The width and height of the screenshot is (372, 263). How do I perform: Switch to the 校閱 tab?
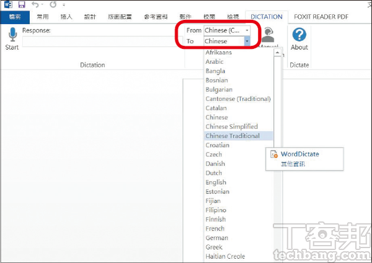pyautogui.click(x=210, y=17)
